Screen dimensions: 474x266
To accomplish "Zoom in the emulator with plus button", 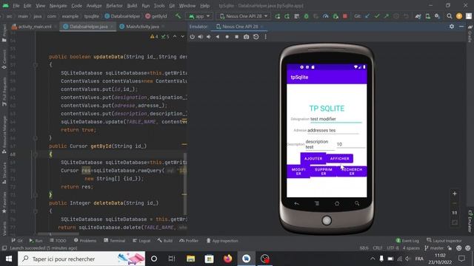I will (x=454, y=194).
